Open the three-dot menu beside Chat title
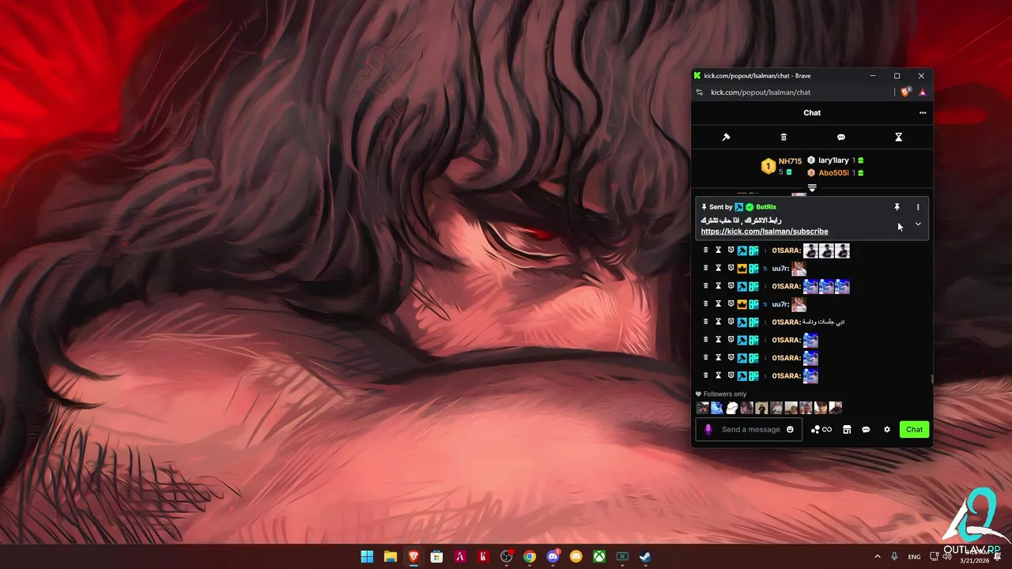 (922, 113)
